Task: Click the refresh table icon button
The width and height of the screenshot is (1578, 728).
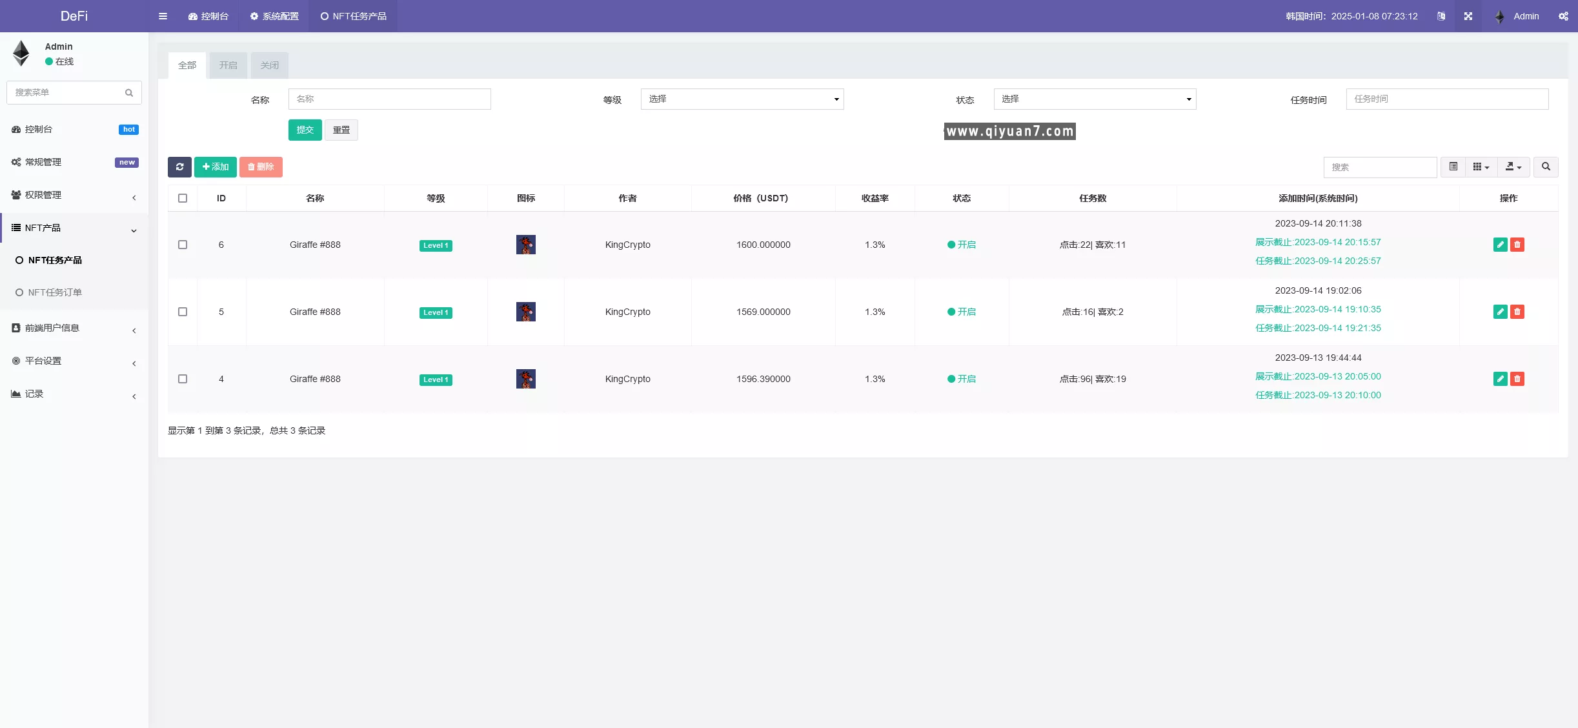Action: click(x=179, y=167)
